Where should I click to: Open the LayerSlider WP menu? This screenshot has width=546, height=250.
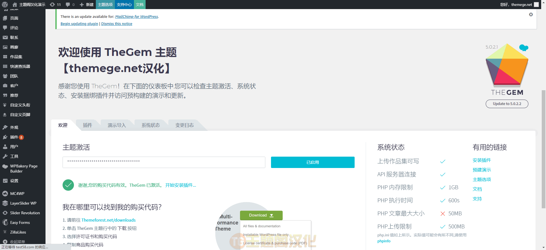(x=23, y=203)
